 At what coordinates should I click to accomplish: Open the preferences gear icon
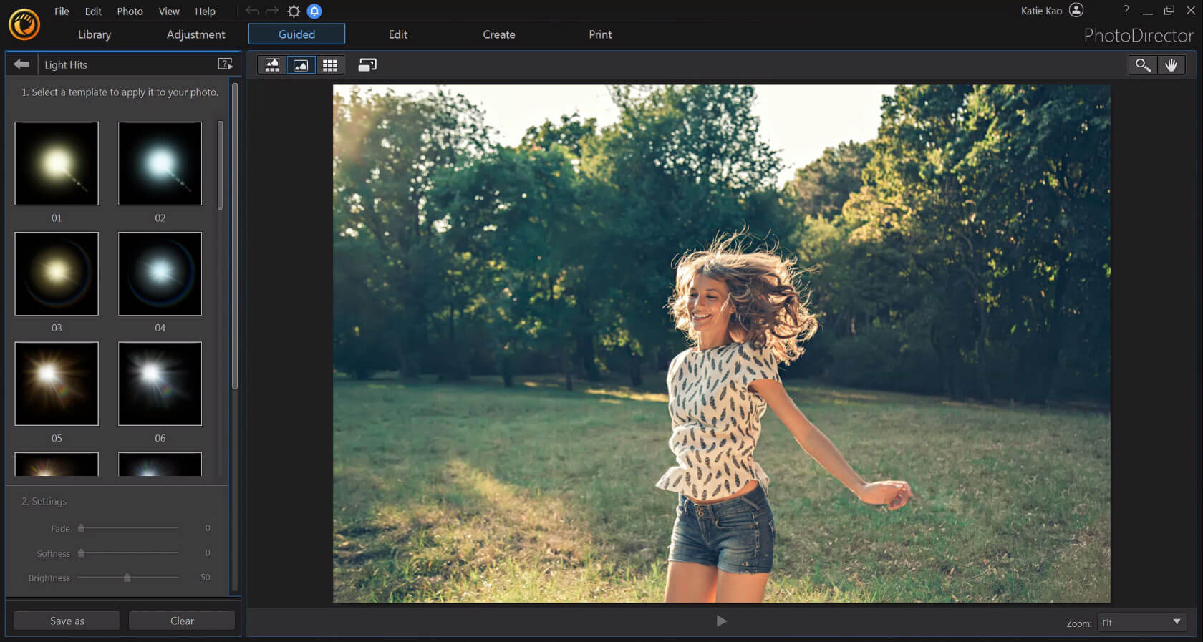pos(294,11)
